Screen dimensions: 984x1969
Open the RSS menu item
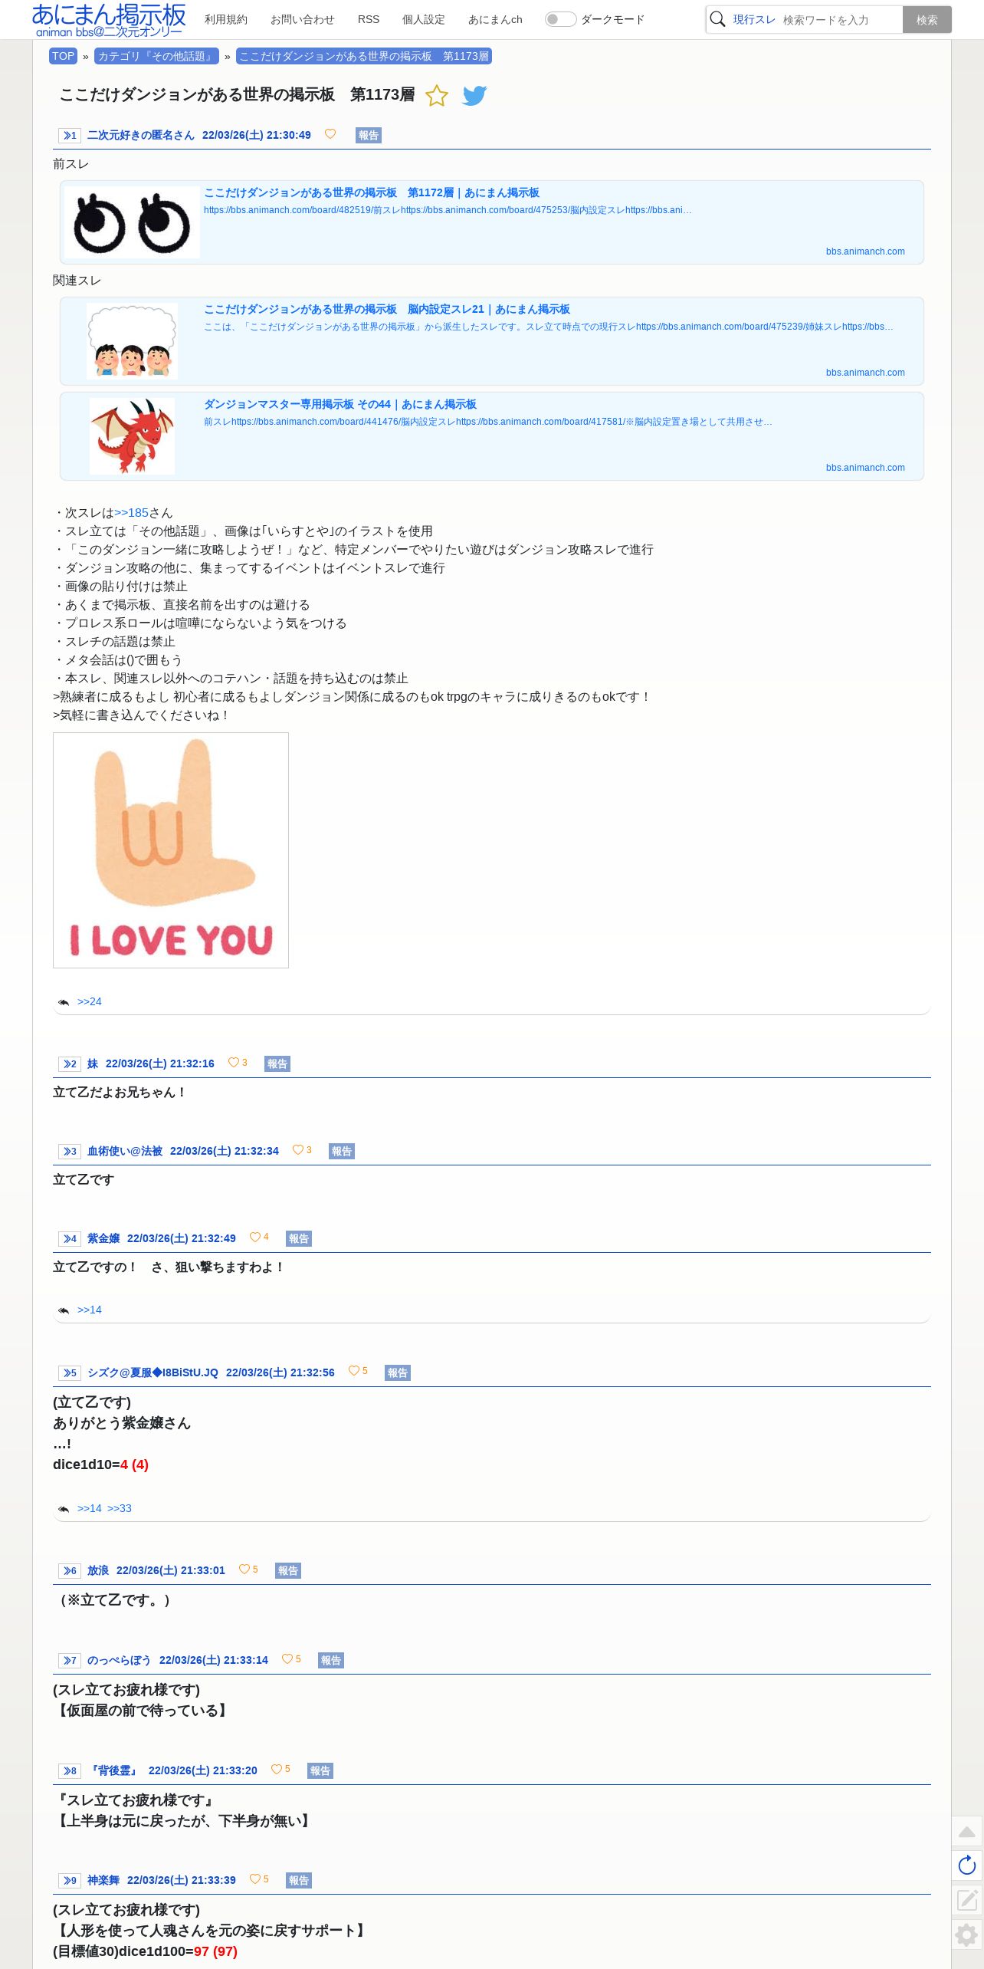click(x=369, y=19)
